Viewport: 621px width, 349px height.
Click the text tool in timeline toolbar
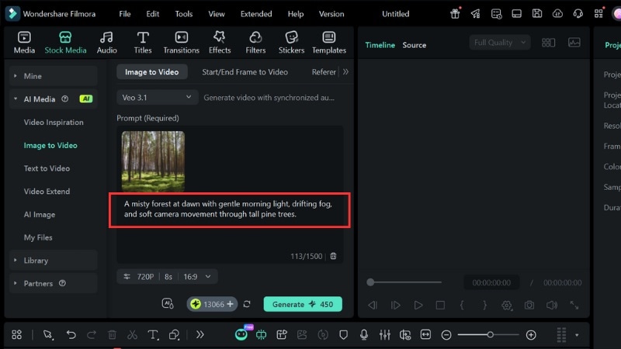tap(153, 335)
